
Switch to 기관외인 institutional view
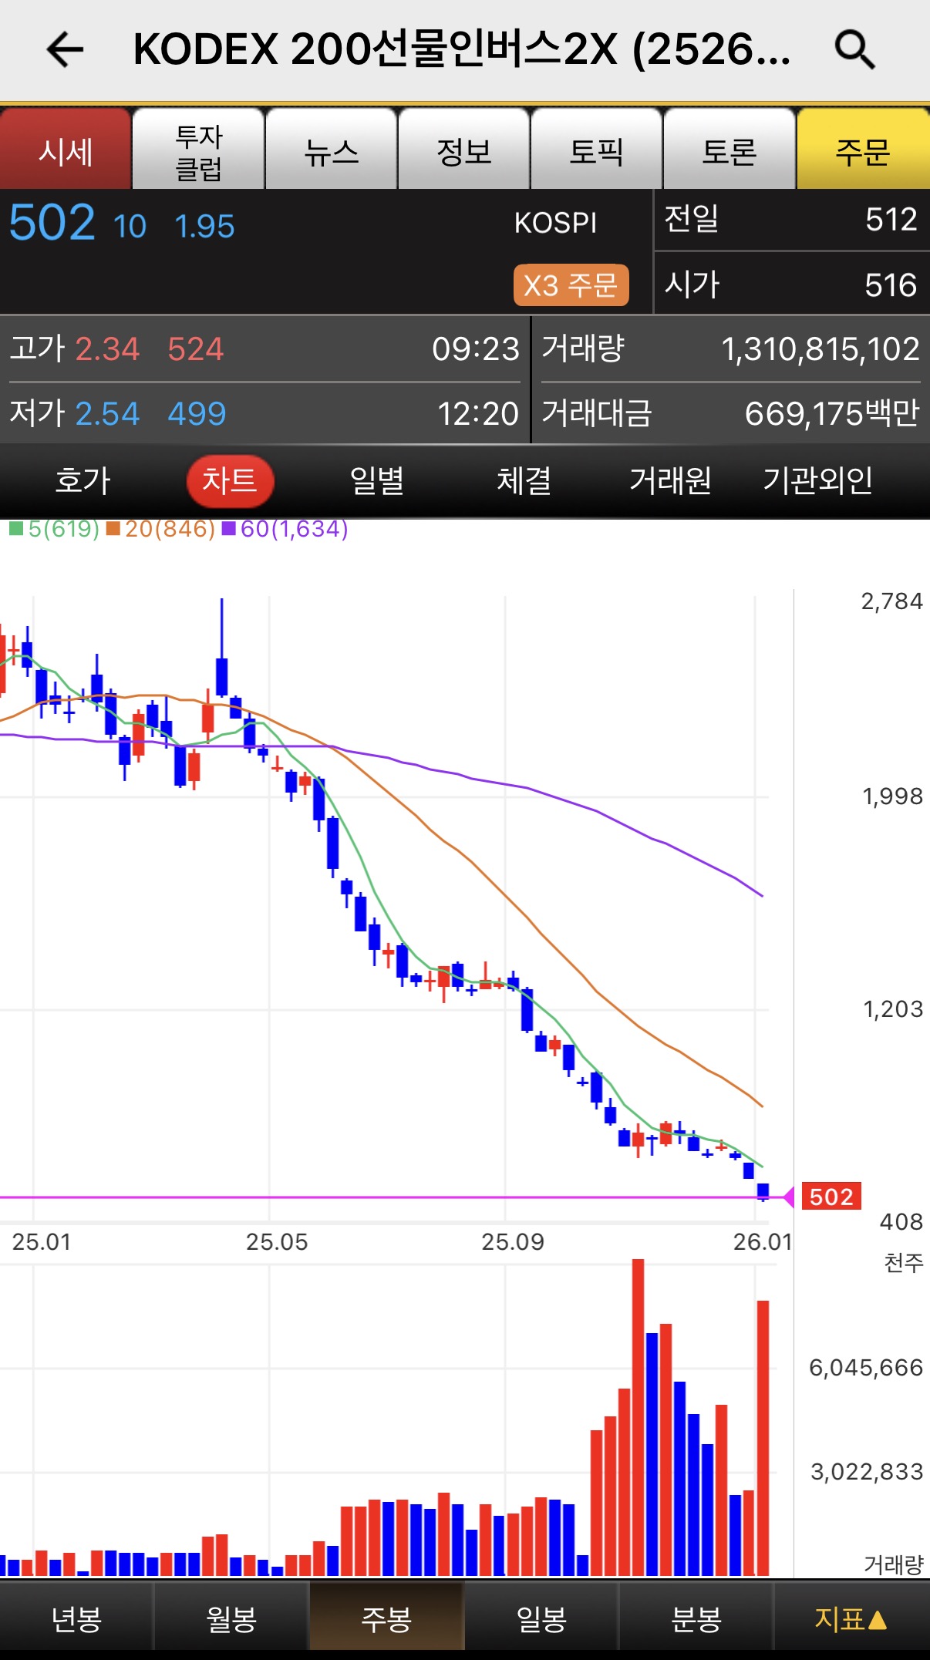coord(817,480)
